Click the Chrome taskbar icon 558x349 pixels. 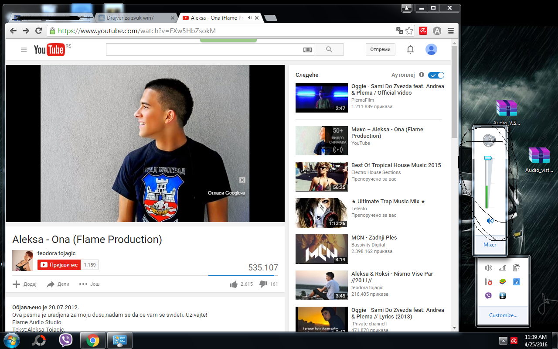[92, 340]
